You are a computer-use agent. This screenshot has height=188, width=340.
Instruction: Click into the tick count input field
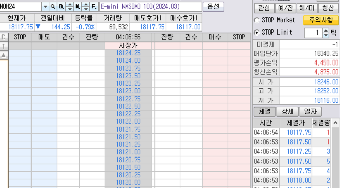314,33
